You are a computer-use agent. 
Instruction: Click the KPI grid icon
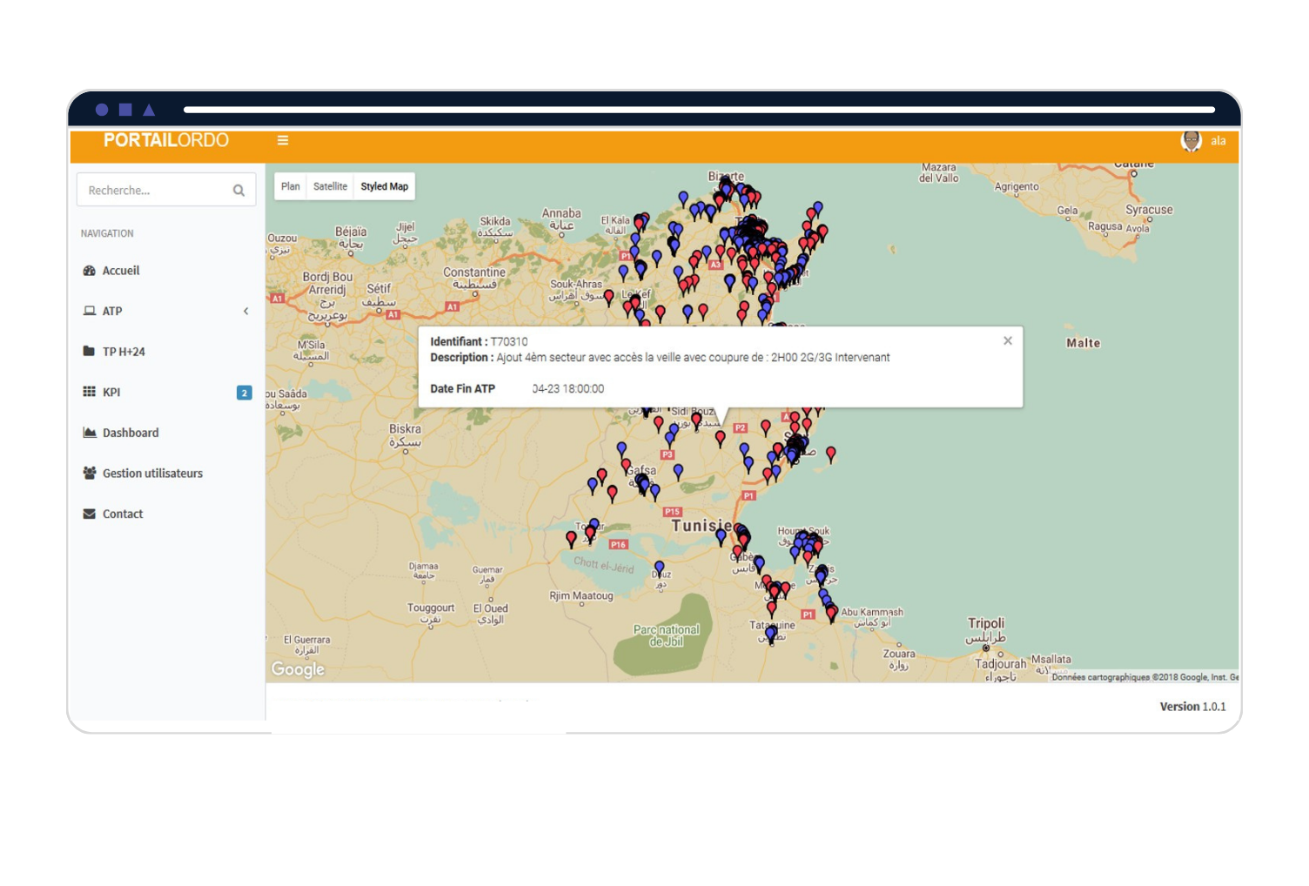tap(89, 392)
